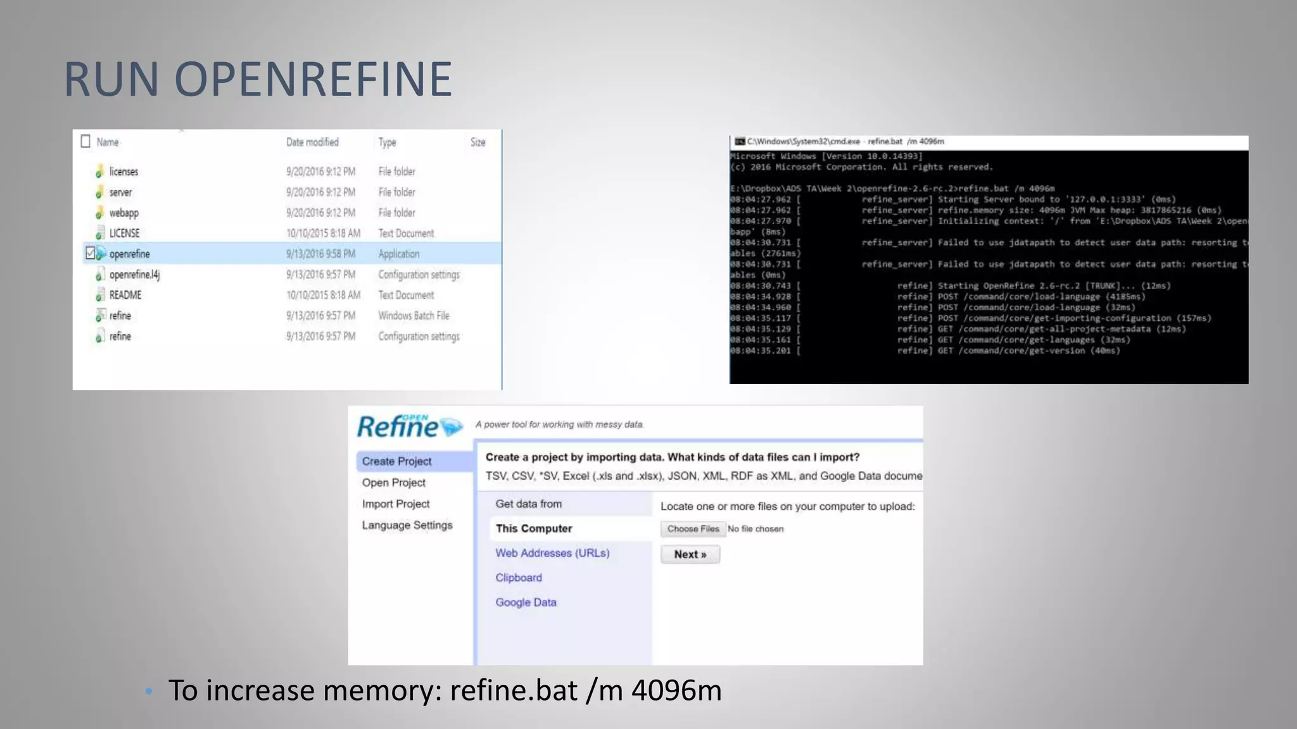Image resolution: width=1297 pixels, height=729 pixels.
Task: Select the licenses folder name
Action: [x=123, y=171]
